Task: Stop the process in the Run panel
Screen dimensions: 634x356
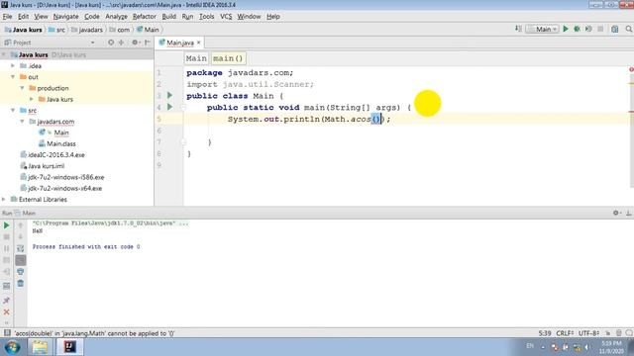Action: tap(7, 237)
